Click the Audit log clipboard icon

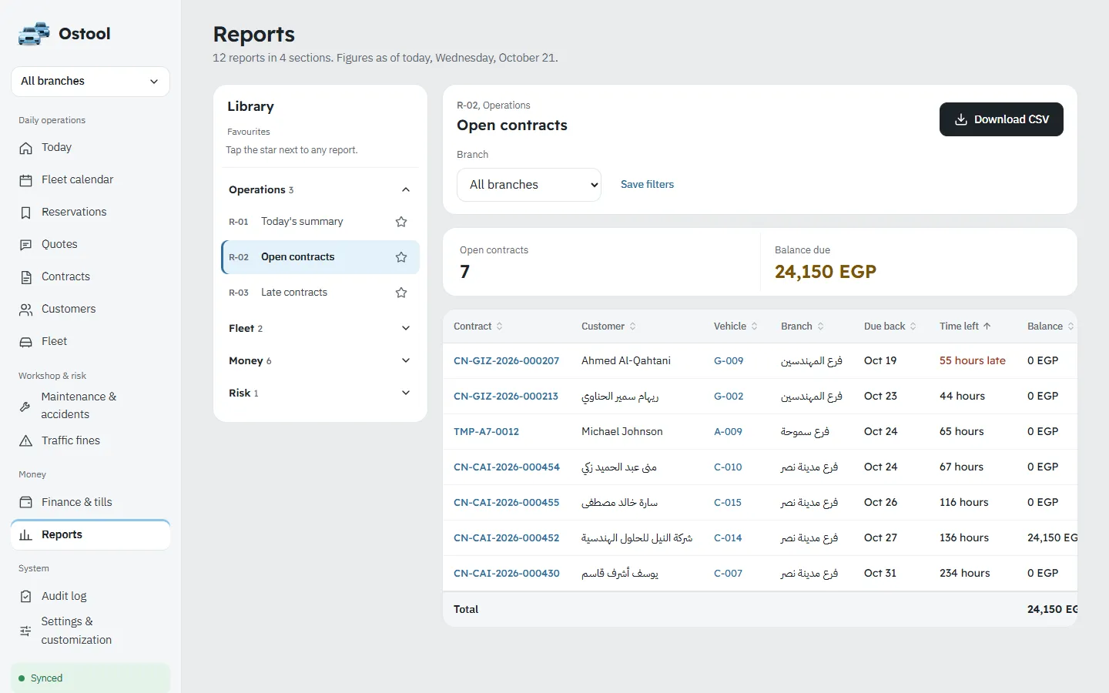(x=26, y=597)
